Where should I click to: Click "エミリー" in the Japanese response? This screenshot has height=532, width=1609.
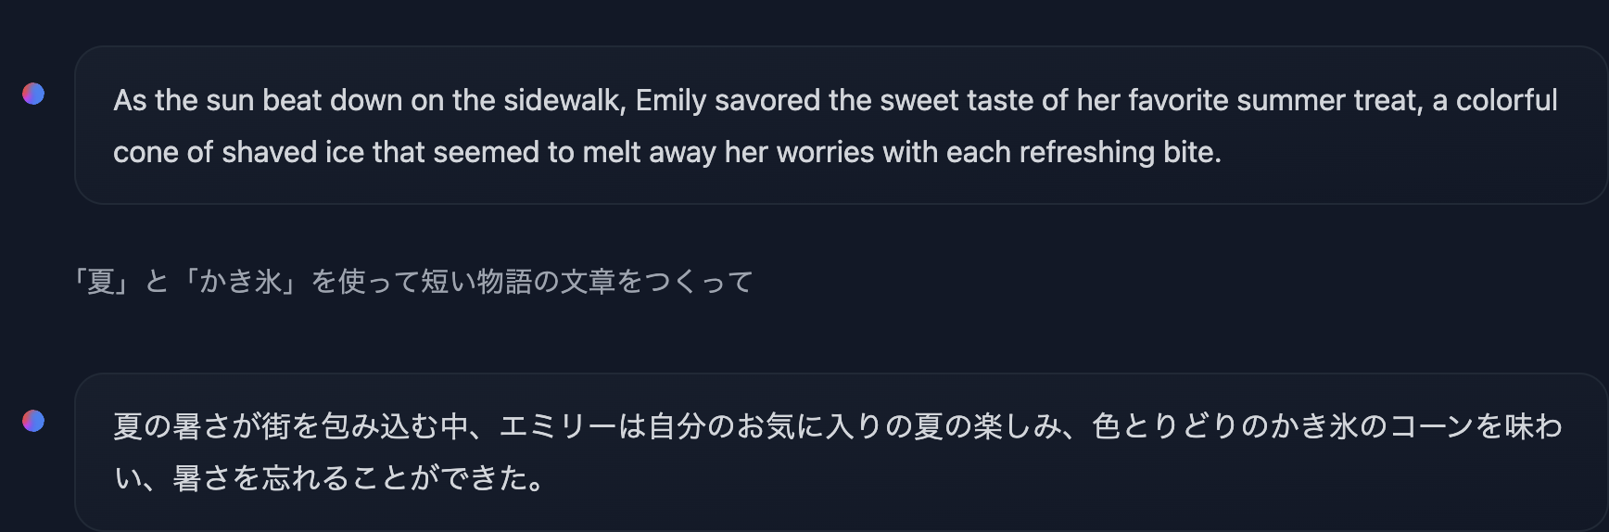pos(558,426)
